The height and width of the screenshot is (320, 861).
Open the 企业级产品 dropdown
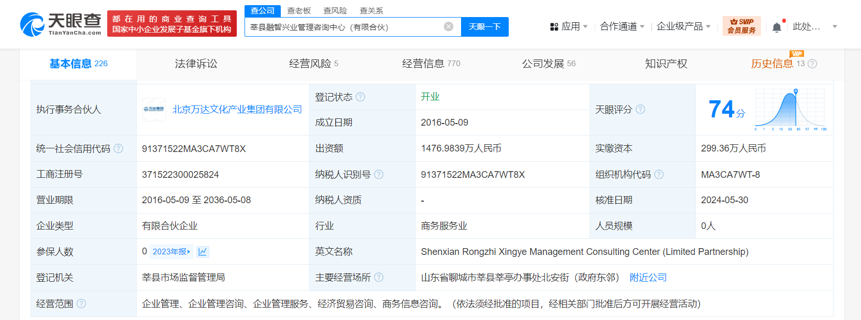(683, 26)
